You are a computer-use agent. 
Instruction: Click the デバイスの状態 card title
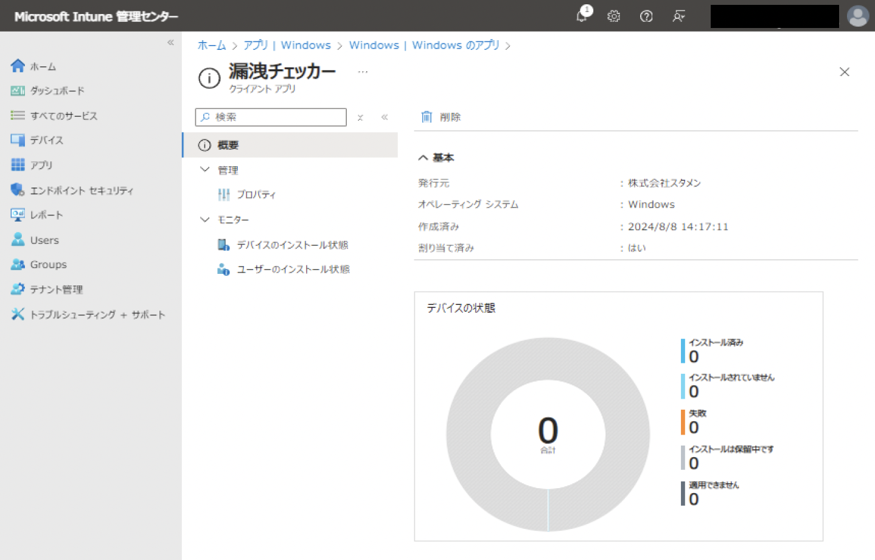point(461,308)
